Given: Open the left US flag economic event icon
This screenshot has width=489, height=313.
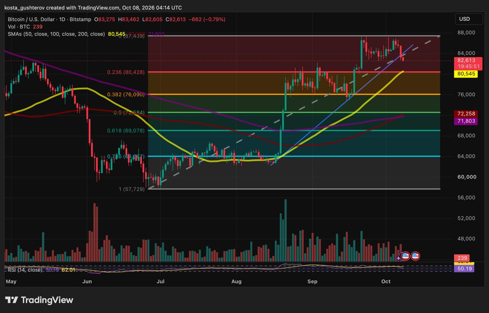Looking at the screenshot, I should (405, 256).
